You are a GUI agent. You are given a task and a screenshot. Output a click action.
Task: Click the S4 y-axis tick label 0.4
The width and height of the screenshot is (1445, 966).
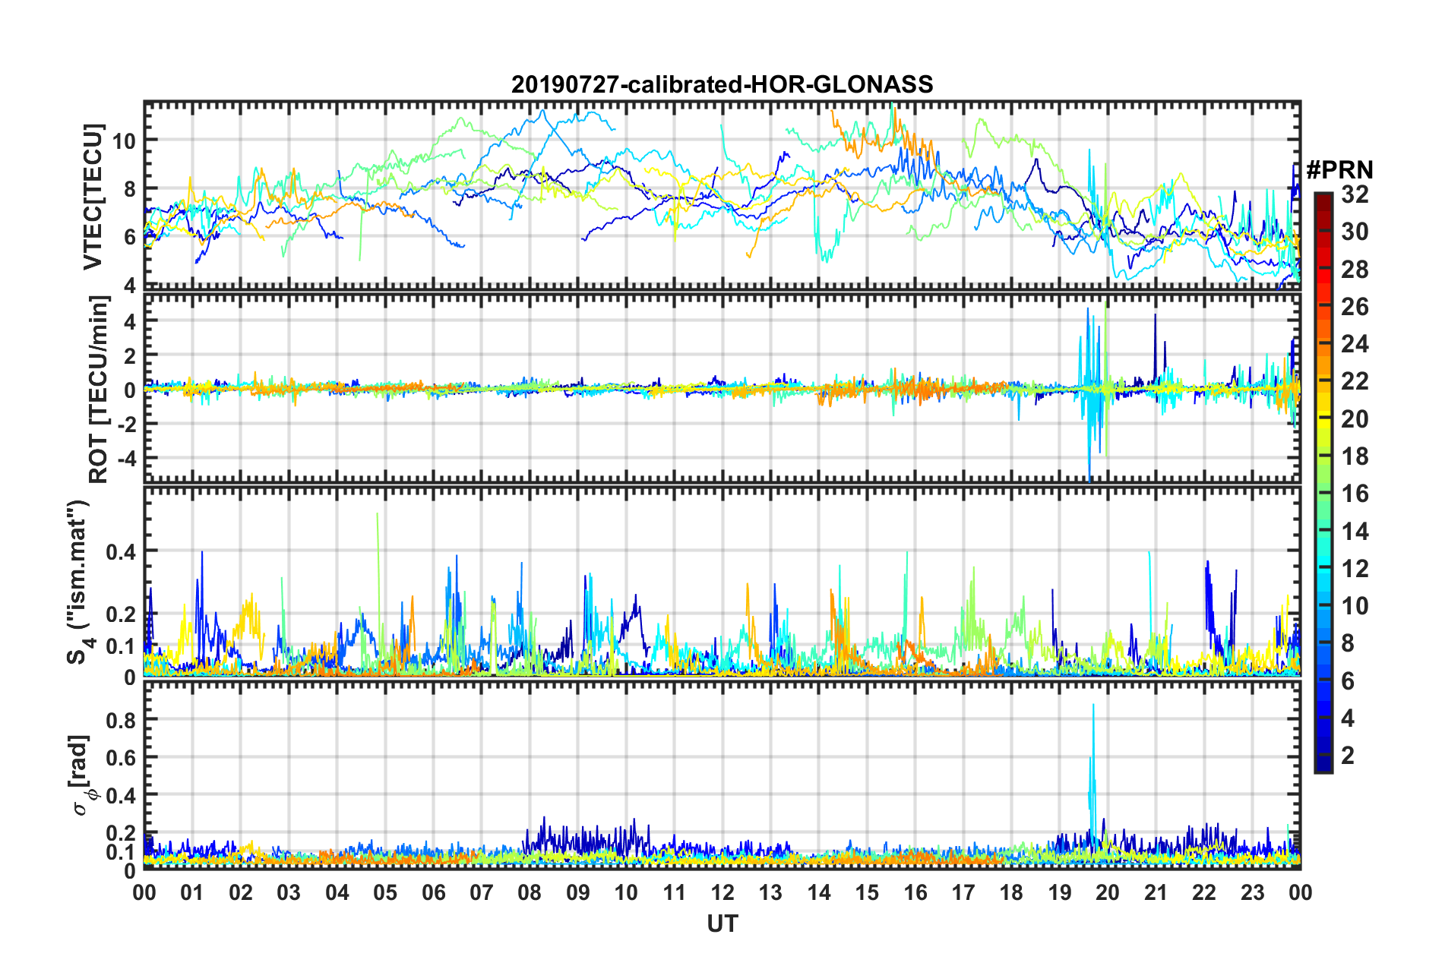tap(121, 551)
